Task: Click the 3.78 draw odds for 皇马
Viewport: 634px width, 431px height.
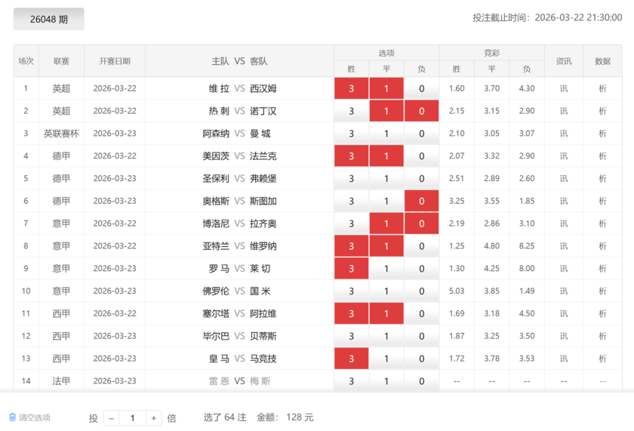Action: [491, 359]
